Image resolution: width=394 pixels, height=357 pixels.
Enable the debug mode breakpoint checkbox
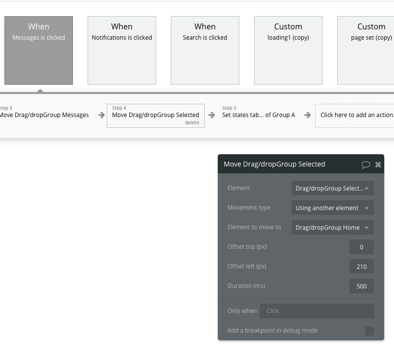tap(370, 331)
